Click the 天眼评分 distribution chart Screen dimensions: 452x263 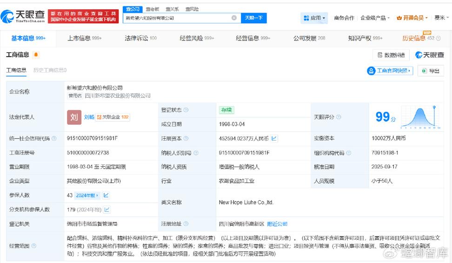tap(420, 117)
